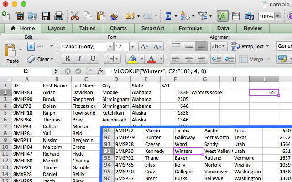Align text to top of cell
The image size is (292, 182).
pos(176,46)
